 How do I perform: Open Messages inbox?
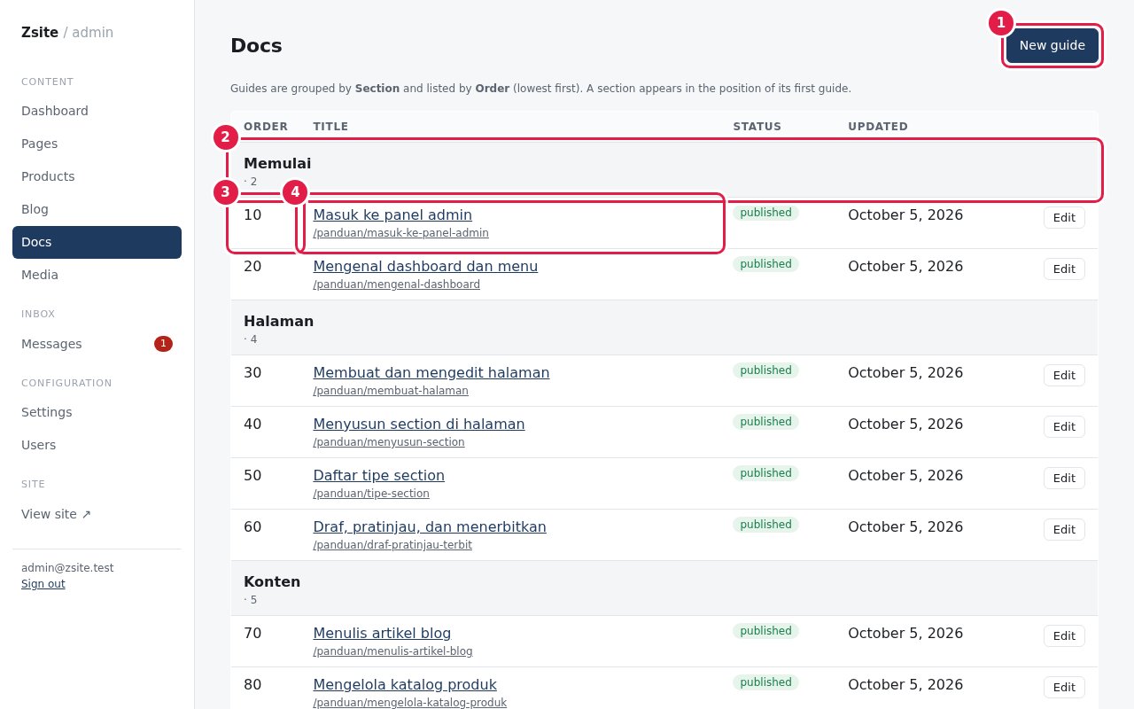click(x=97, y=344)
